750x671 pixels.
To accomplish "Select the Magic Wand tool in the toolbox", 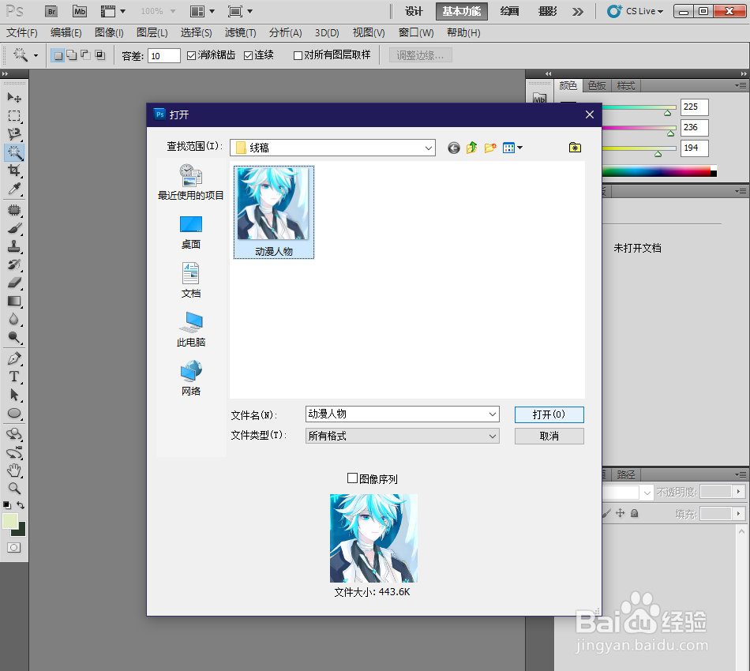I will click(14, 152).
